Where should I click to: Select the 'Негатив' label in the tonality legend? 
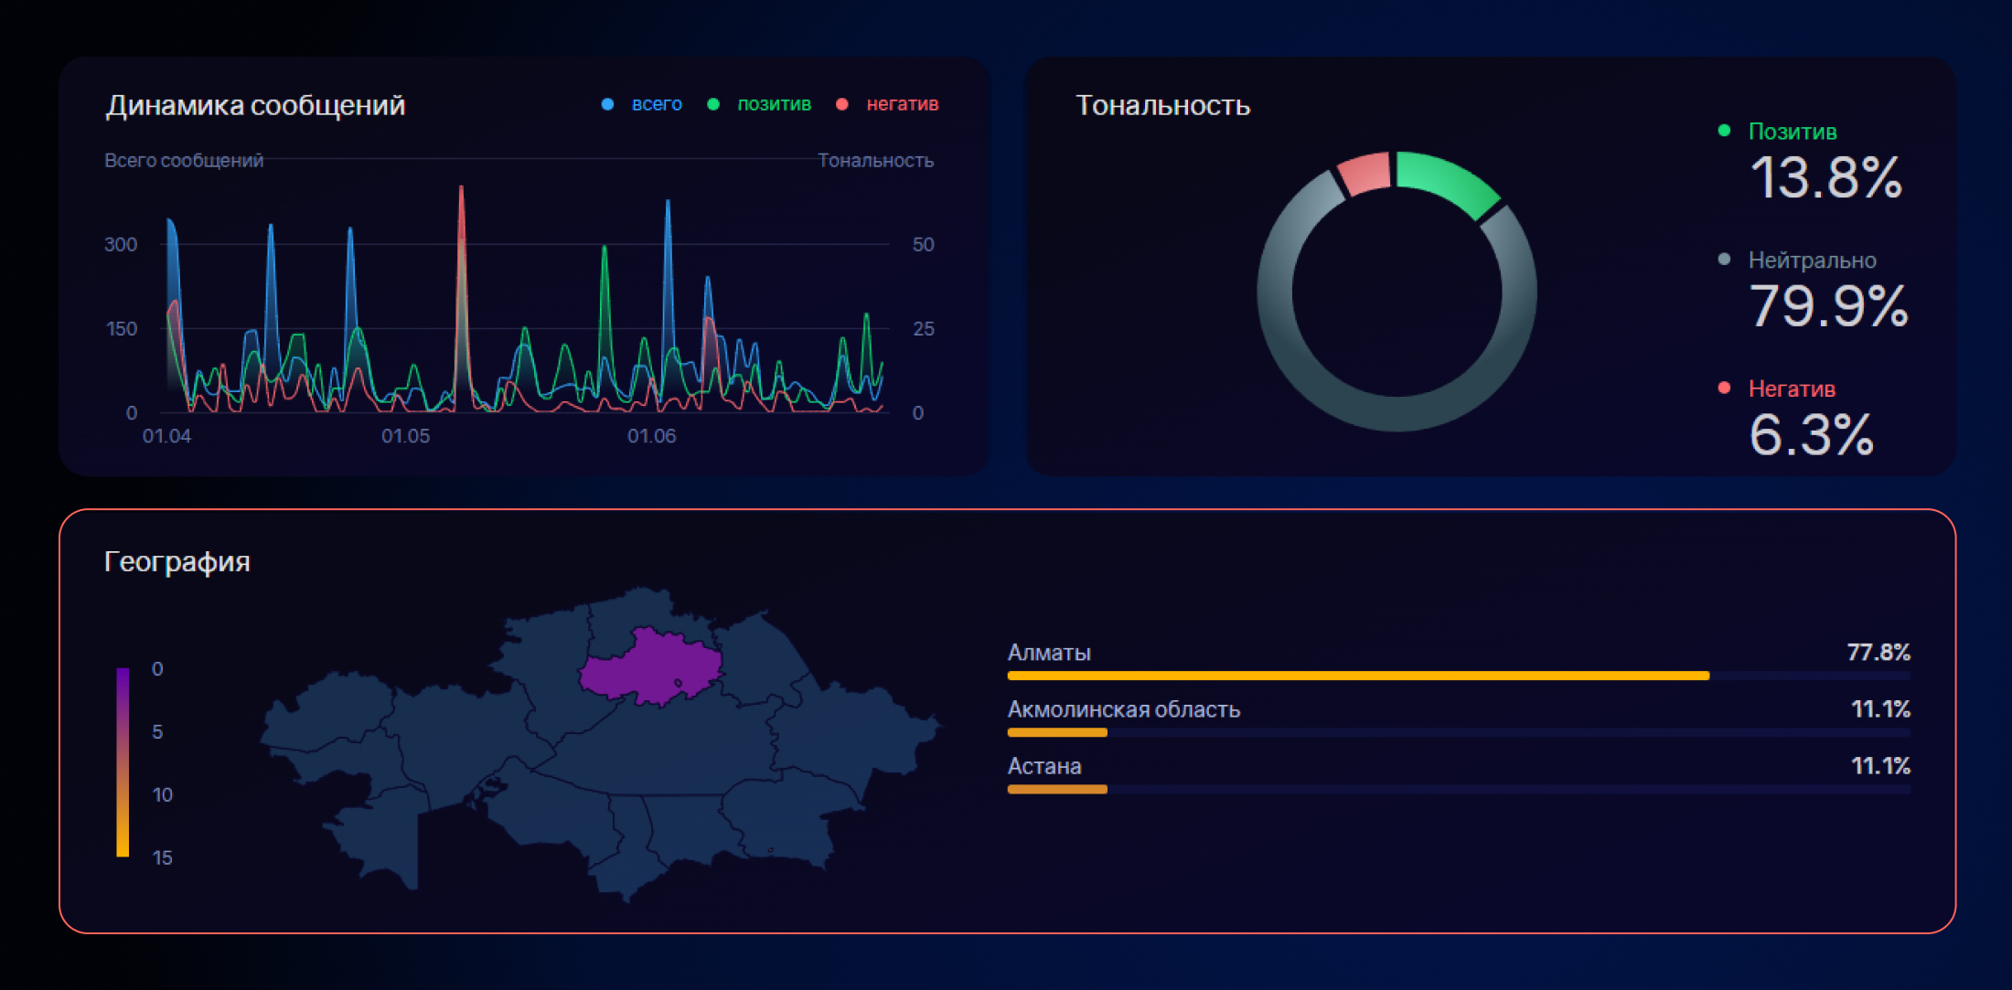click(1792, 389)
